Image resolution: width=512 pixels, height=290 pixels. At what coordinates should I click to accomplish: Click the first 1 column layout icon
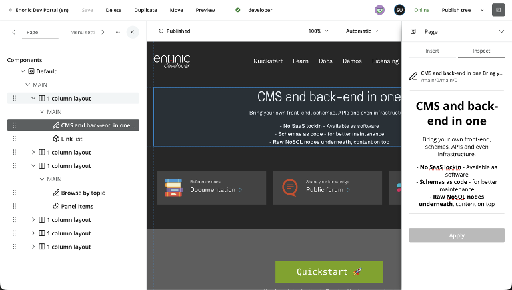(42, 98)
